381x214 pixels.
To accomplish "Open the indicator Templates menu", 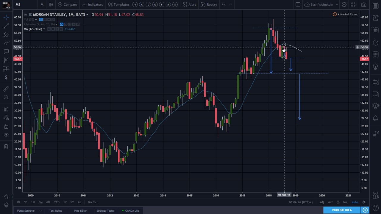I will pos(118,4).
